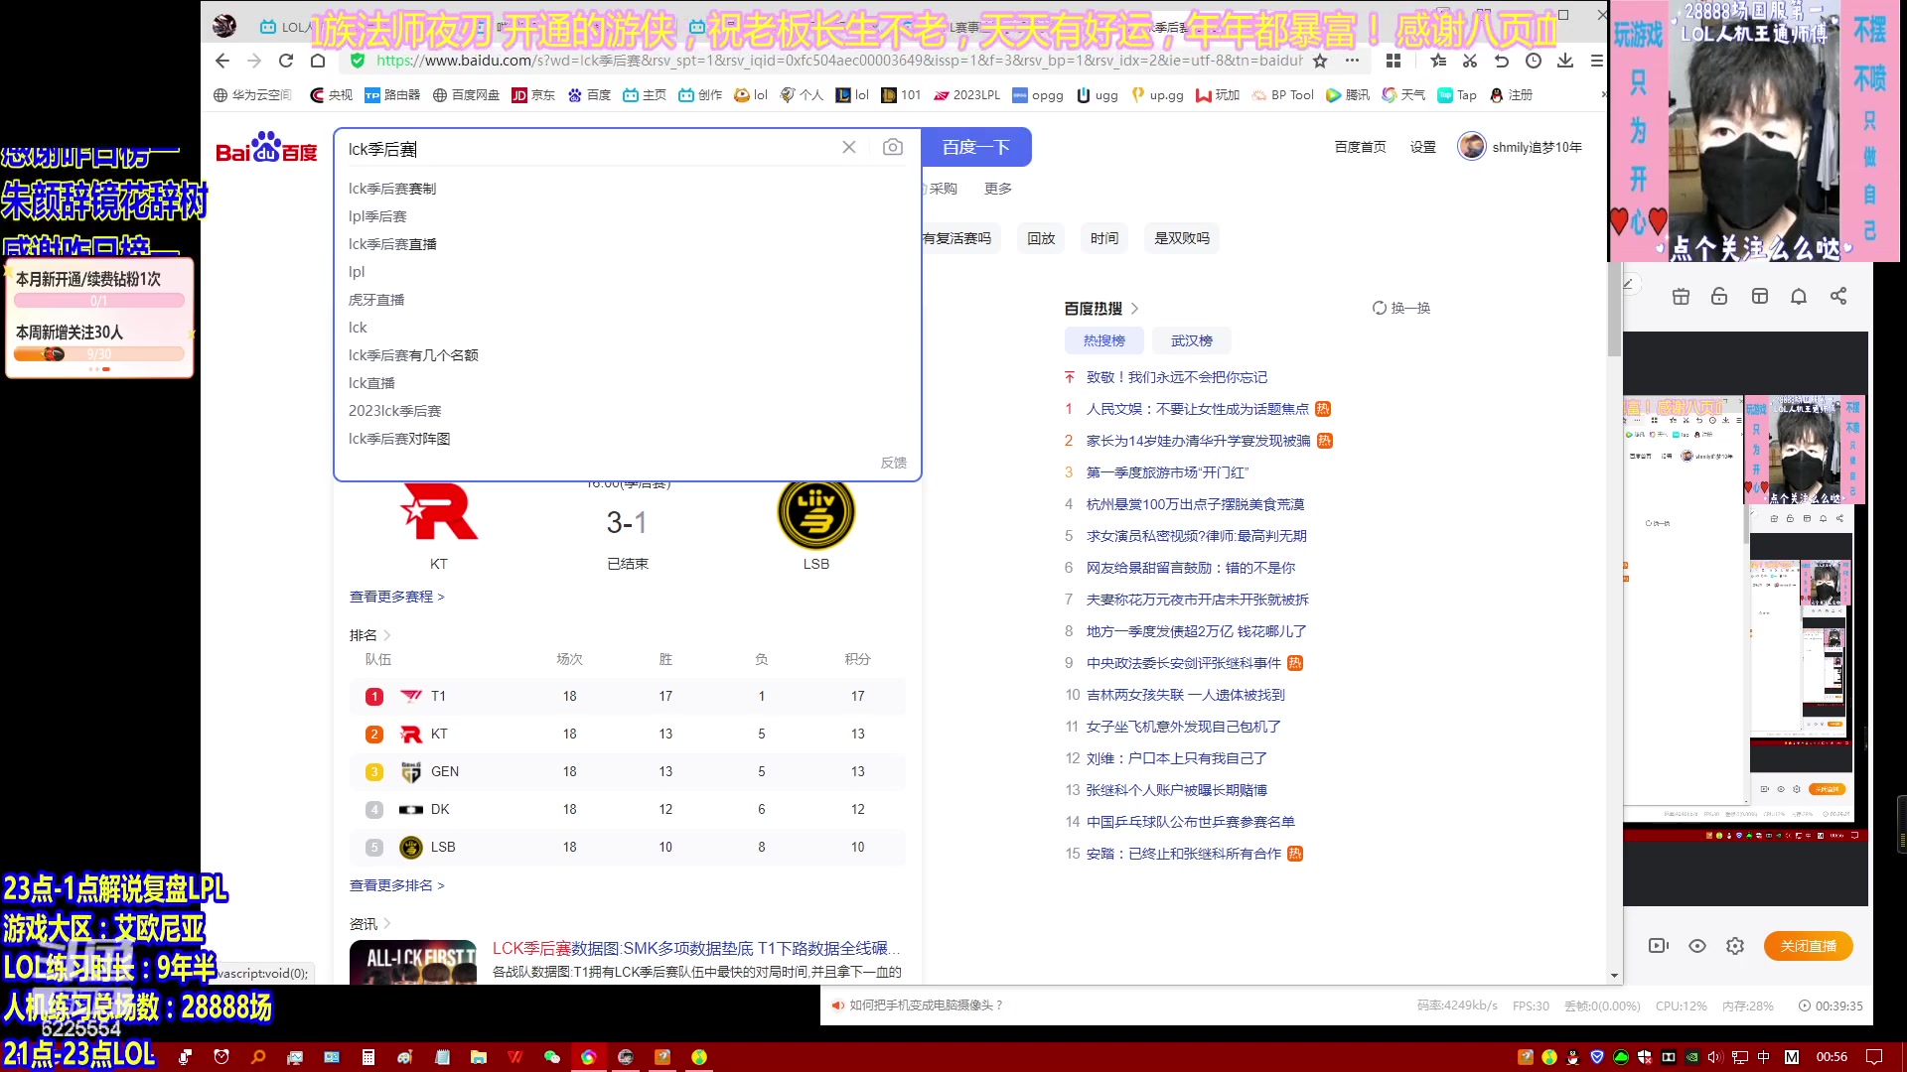Screen dimensions: 1907x1072
Task: Click the 回放 related search chip
Action: pyautogui.click(x=1041, y=238)
